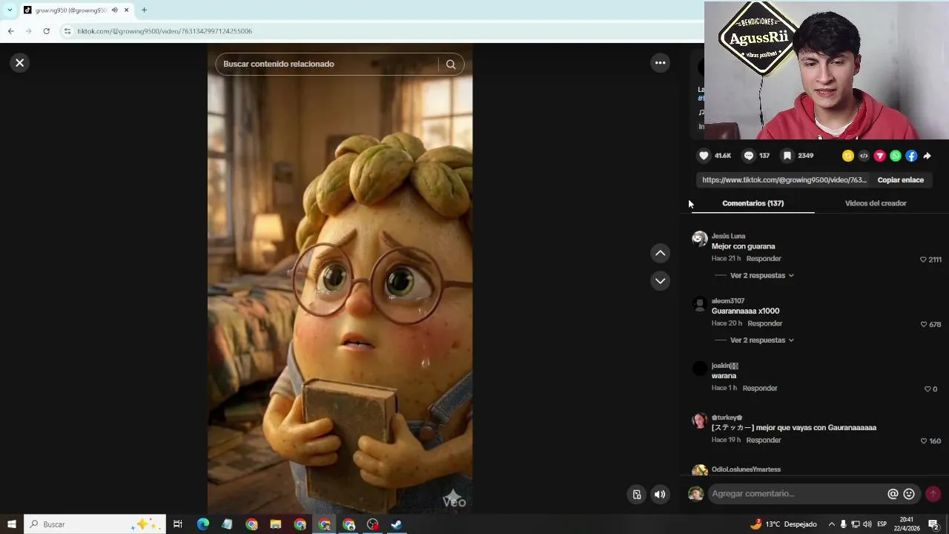Open tab search dropdown arrow
This screenshot has width=949, height=534.
(10, 10)
